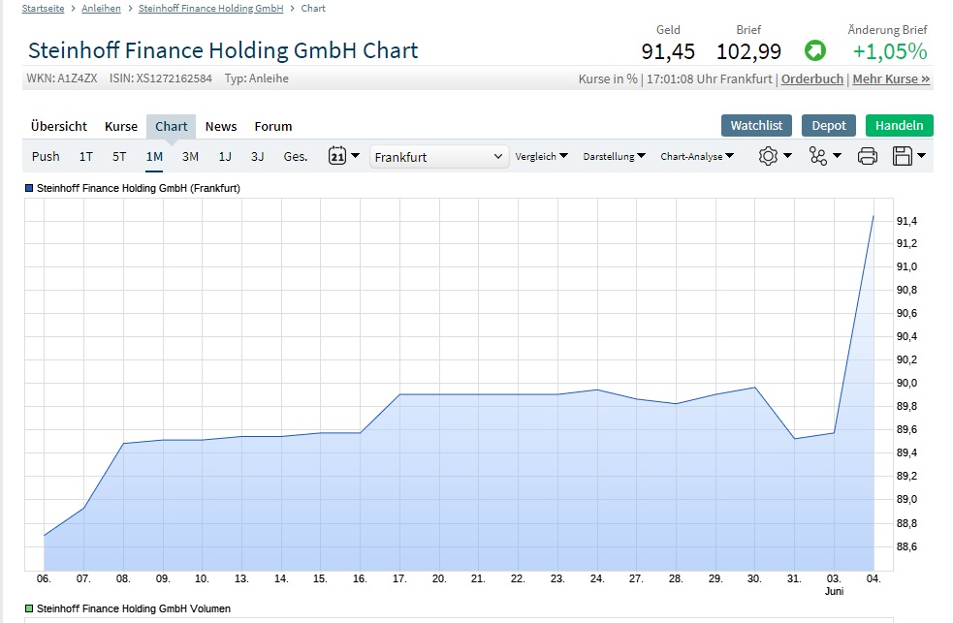This screenshot has width=953, height=623.
Task: Click the share/network icon in the toolbar
Action: click(x=819, y=156)
